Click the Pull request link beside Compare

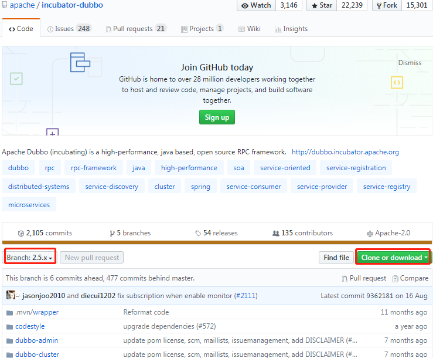point(364,278)
